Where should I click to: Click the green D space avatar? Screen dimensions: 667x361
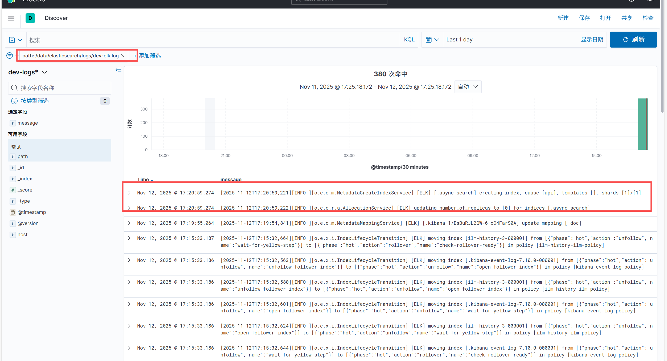pyautogui.click(x=30, y=18)
